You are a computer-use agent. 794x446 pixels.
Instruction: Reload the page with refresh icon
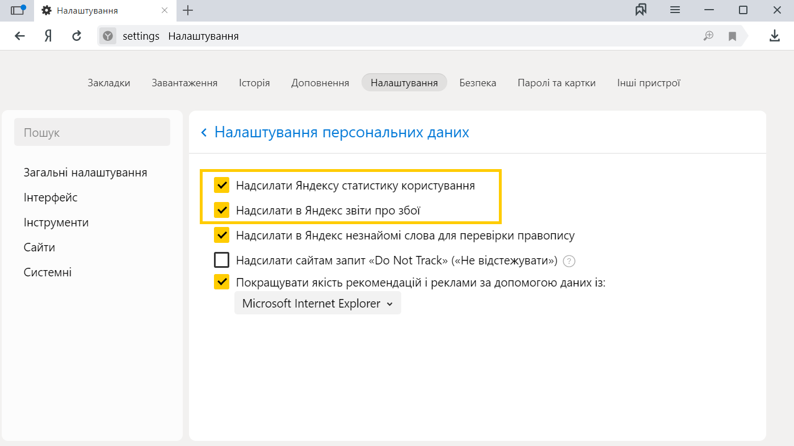coord(77,36)
